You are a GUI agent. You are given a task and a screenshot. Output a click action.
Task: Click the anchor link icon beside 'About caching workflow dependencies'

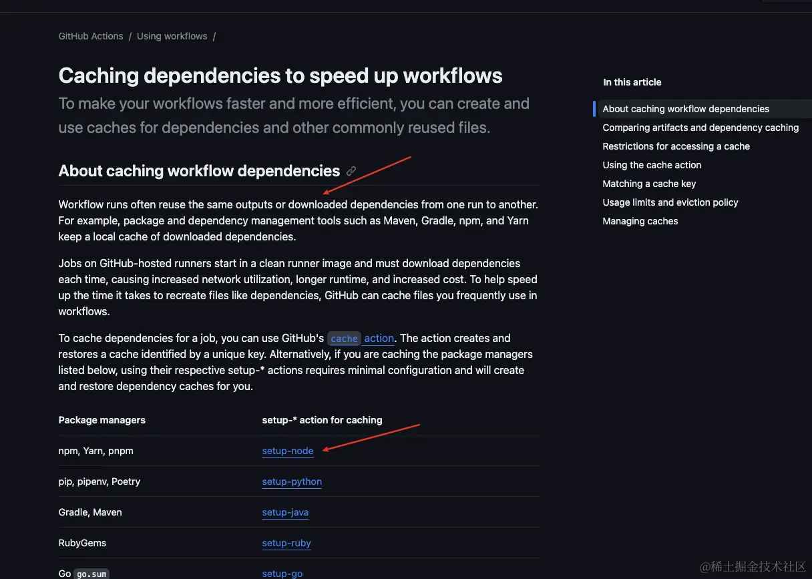[351, 171]
